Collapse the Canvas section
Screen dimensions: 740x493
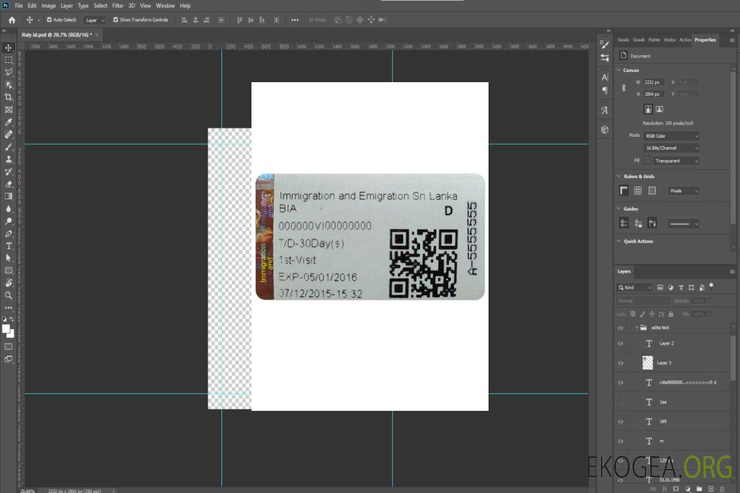pos(619,71)
